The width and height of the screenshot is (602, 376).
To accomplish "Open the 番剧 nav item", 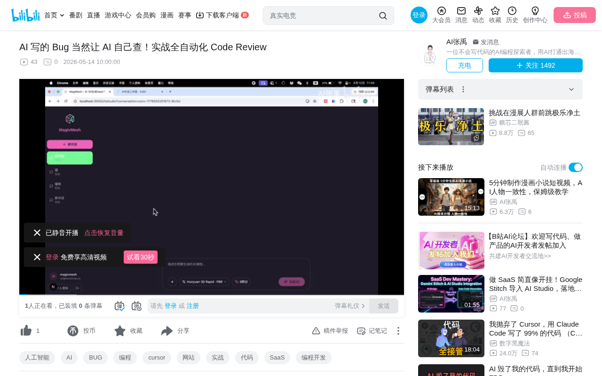I will 76,15.
